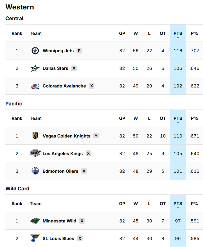
Task: Click the Winnipeg Jets logo
Action: (35, 51)
